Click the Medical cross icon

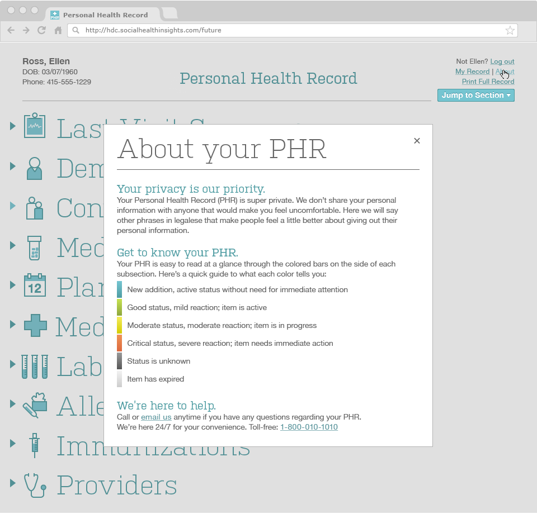coord(35,325)
